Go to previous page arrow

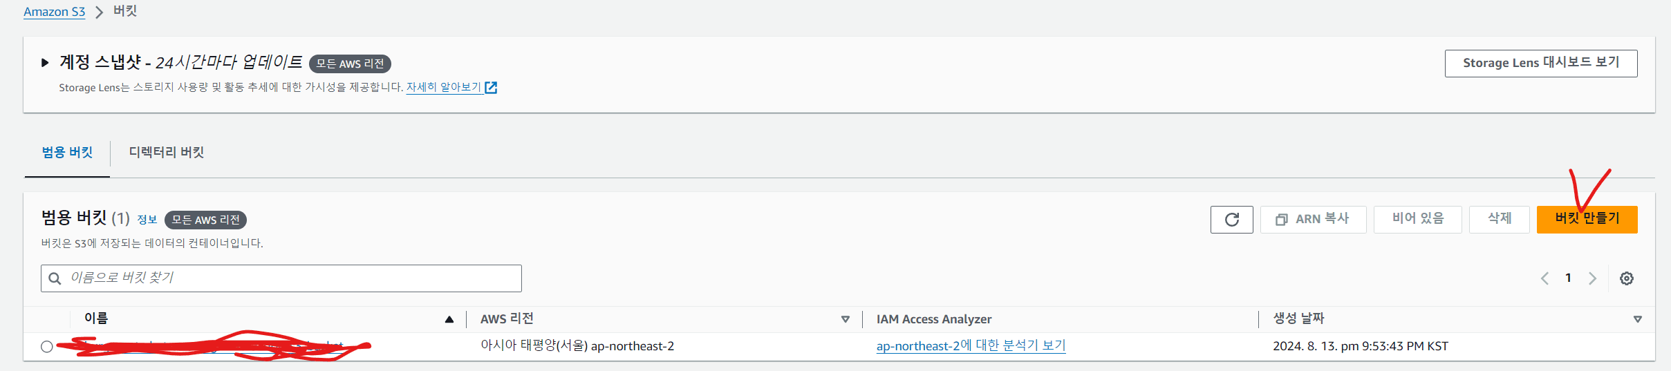click(1544, 278)
